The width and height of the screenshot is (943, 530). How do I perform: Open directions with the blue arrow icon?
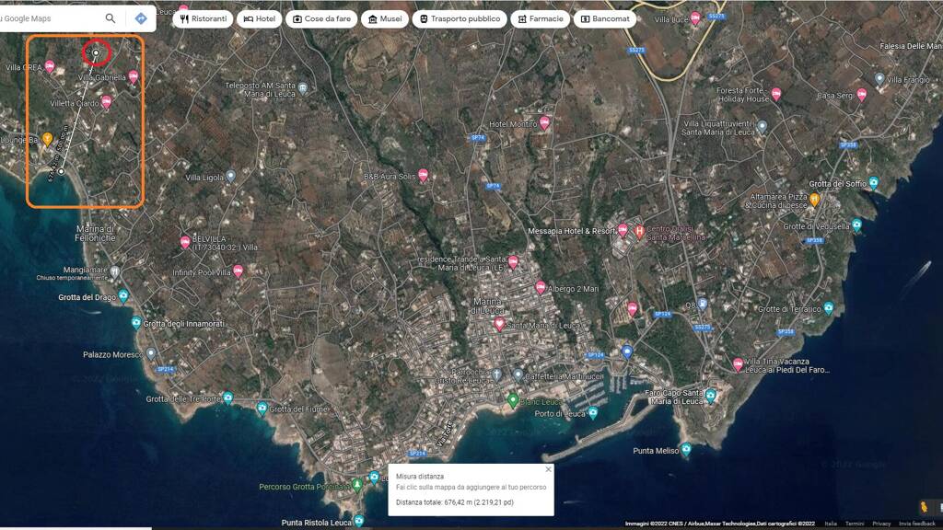[141, 18]
